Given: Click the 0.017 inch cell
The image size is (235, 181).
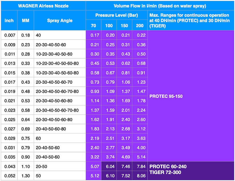Looking at the screenshot, I should click(9, 82).
